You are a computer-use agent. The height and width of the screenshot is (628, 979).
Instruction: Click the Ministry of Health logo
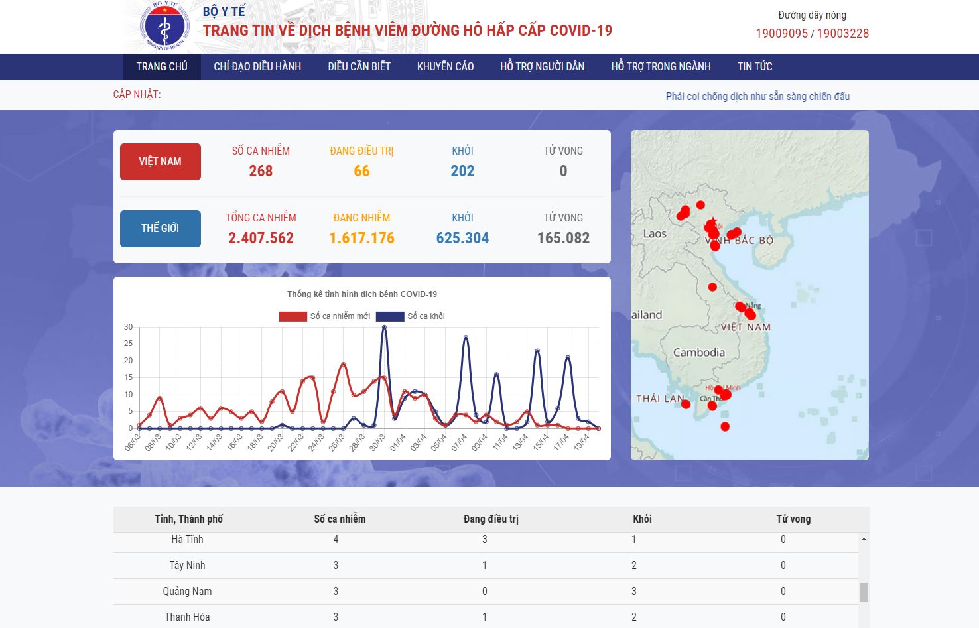pyautogui.click(x=164, y=27)
